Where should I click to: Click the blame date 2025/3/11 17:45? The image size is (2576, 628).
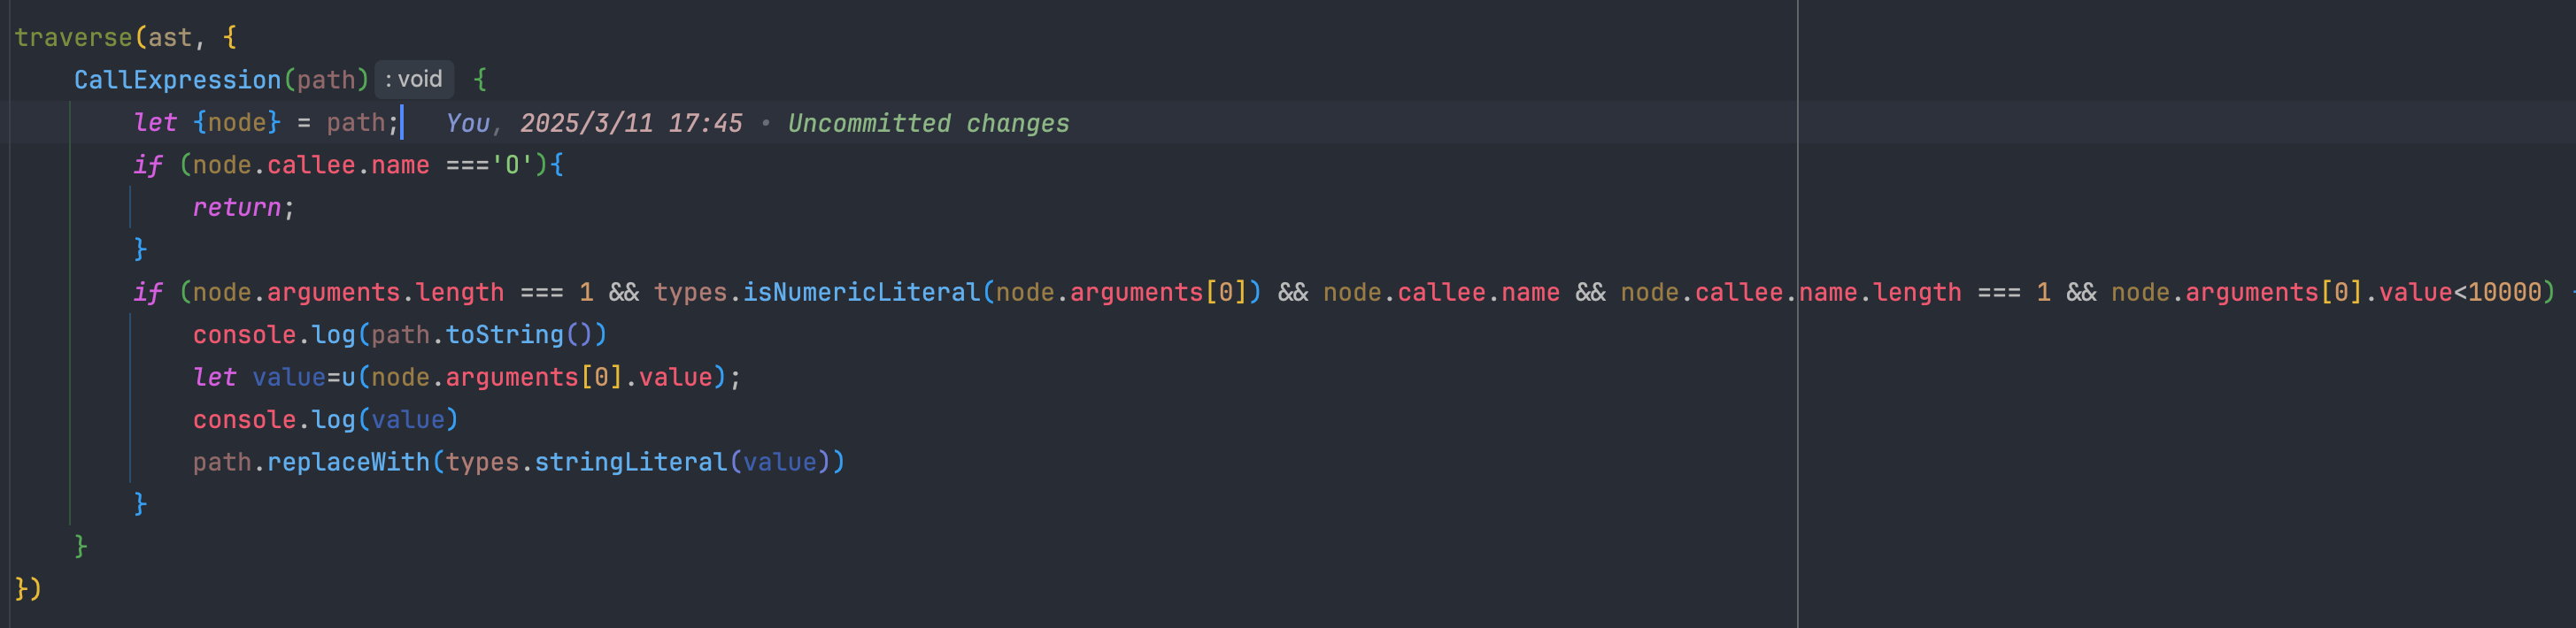pyautogui.click(x=630, y=123)
